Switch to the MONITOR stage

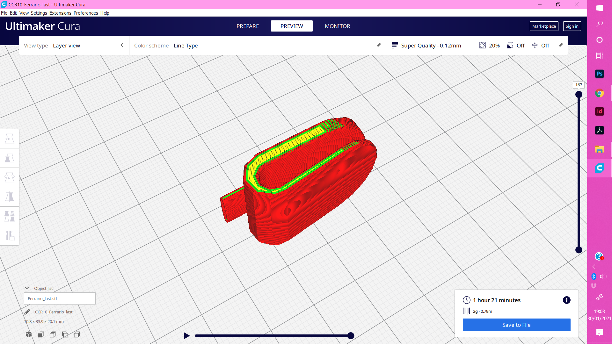[x=338, y=26]
